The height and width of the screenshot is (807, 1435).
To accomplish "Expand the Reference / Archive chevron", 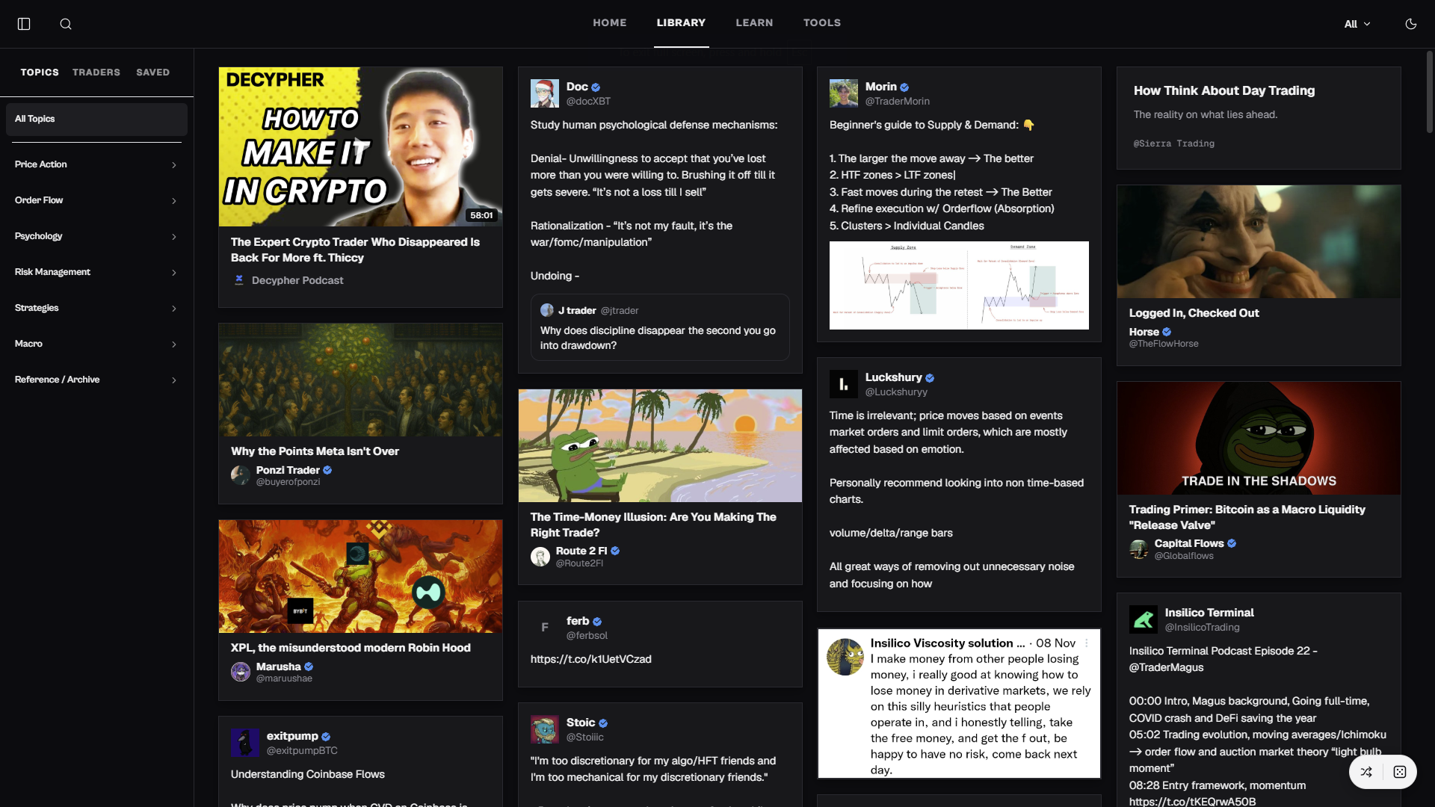I will click(174, 380).
